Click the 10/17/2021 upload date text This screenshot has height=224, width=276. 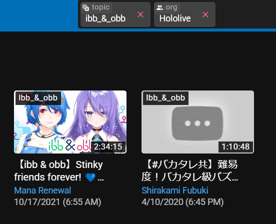click(x=57, y=202)
